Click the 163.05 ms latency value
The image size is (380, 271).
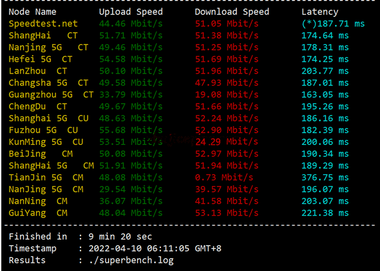pos(332,95)
